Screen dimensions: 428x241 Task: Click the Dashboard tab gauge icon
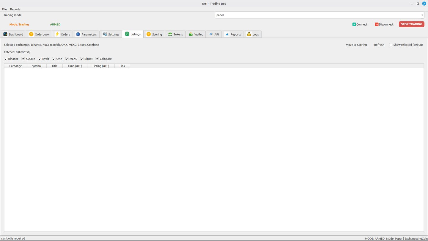pos(5,34)
